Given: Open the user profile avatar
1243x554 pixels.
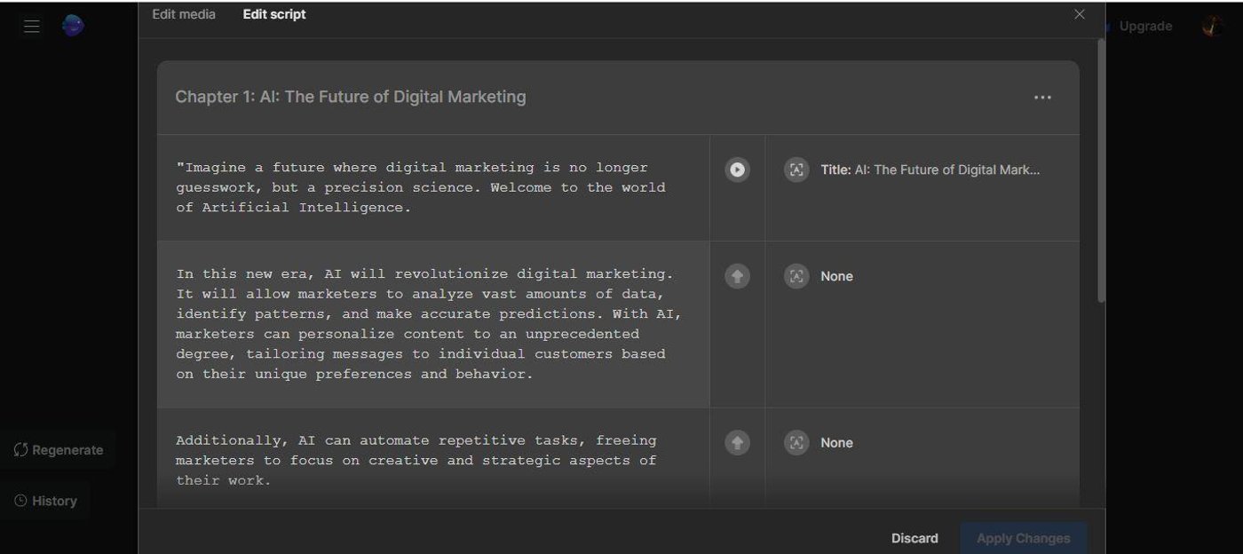Looking at the screenshot, I should 1212,27.
